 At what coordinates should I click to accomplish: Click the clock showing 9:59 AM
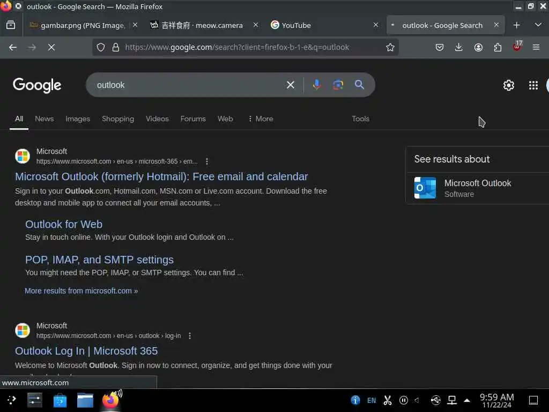coord(496,400)
